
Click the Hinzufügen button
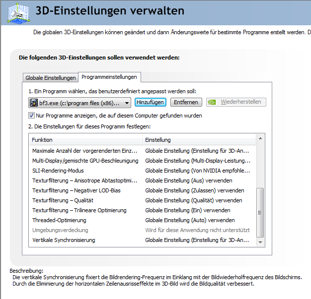tap(151, 102)
